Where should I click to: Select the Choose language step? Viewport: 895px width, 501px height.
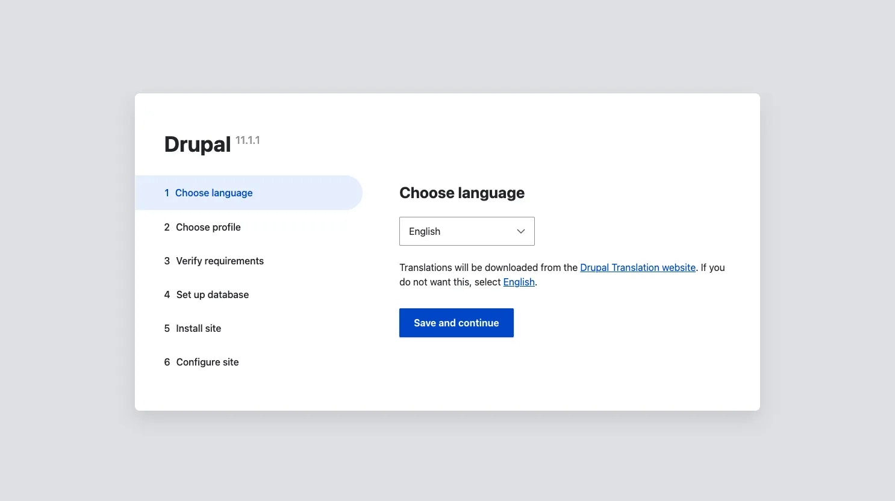[x=249, y=193]
